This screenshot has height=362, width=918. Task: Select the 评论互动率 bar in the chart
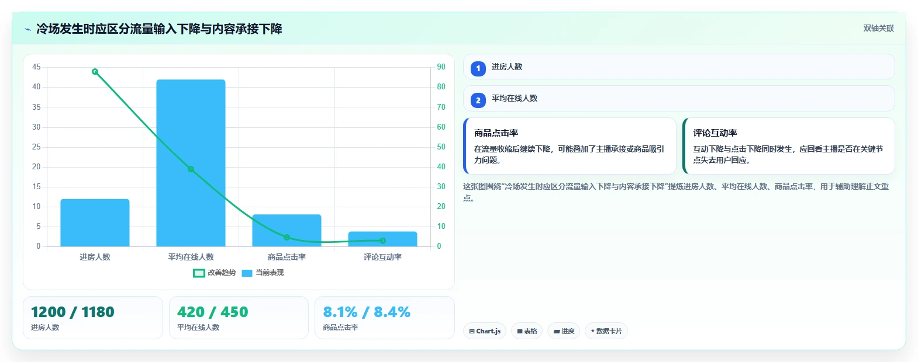tap(382, 239)
